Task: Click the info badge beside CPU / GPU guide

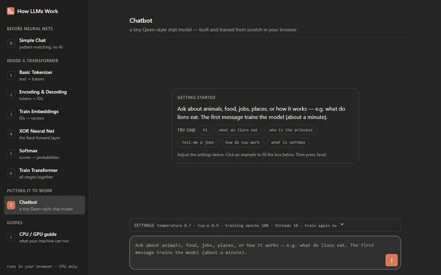Action: 11,237
